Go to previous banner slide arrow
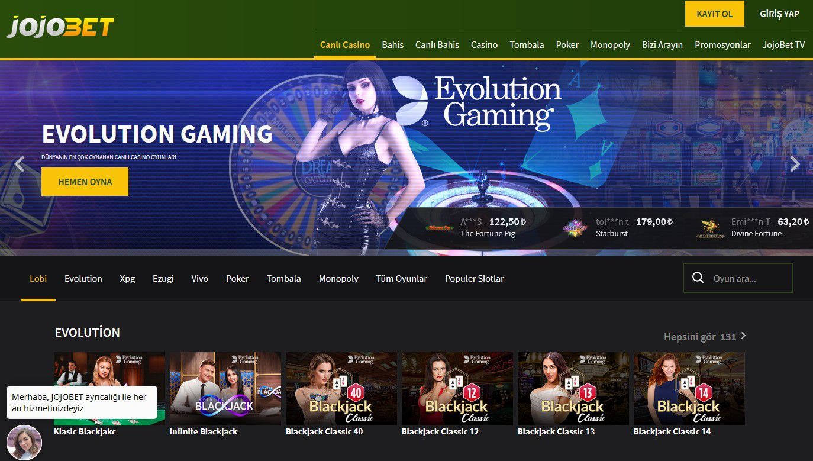Viewport: 813px width, 461px height. click(20, 164)
